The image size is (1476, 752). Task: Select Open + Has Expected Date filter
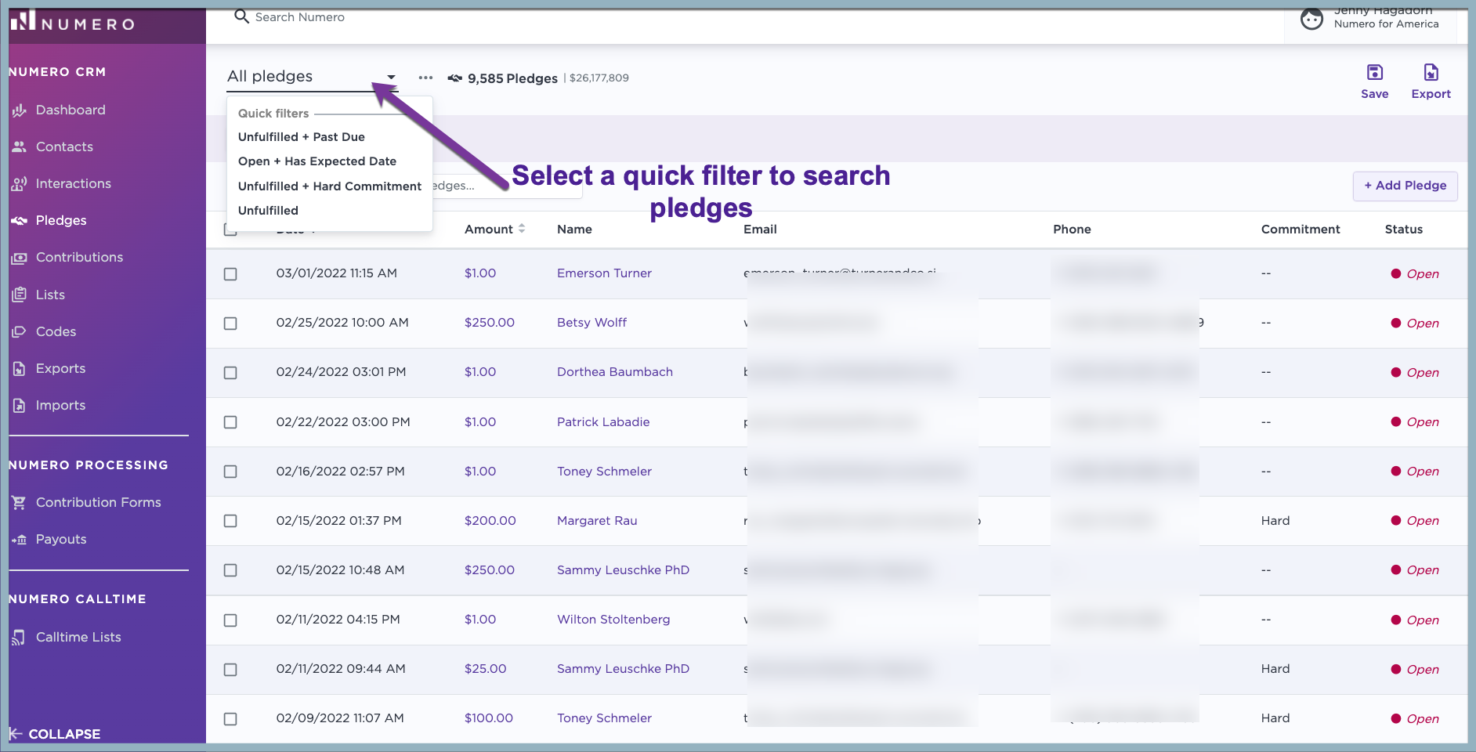tap(317, 161)
